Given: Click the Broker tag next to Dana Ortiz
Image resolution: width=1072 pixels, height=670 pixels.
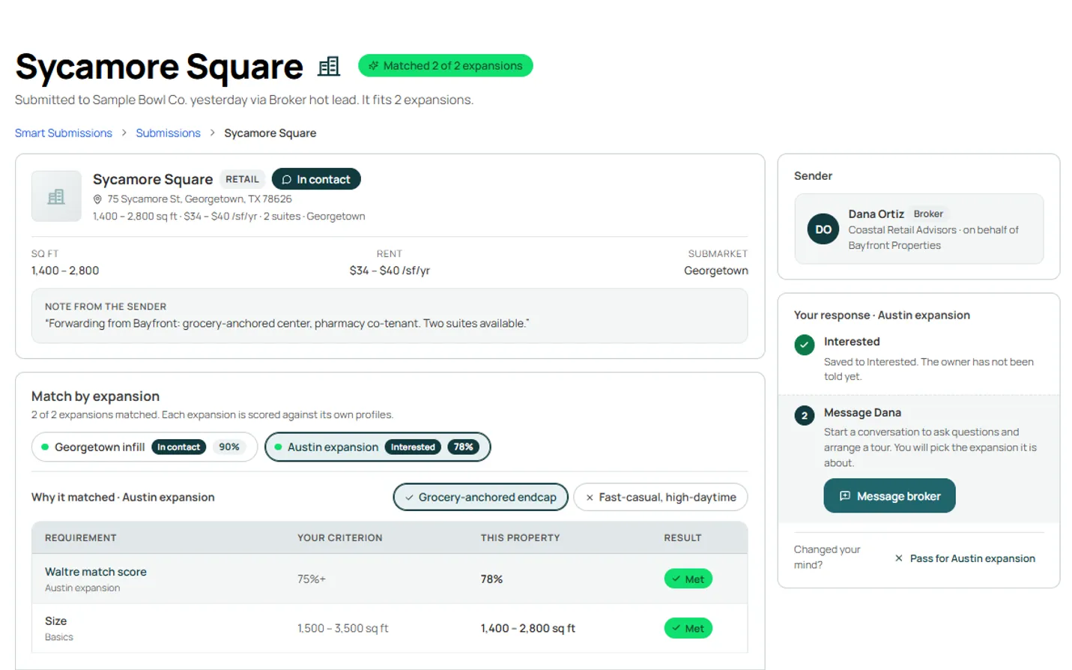Looking at the screenshot, I should (928, 214).
